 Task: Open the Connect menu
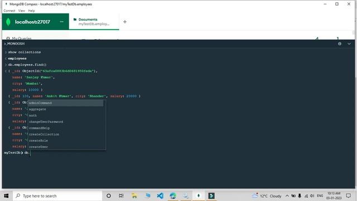(9, 11)
